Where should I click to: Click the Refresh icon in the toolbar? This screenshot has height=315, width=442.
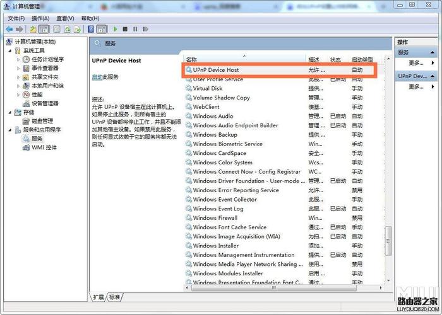coord(67,29)
